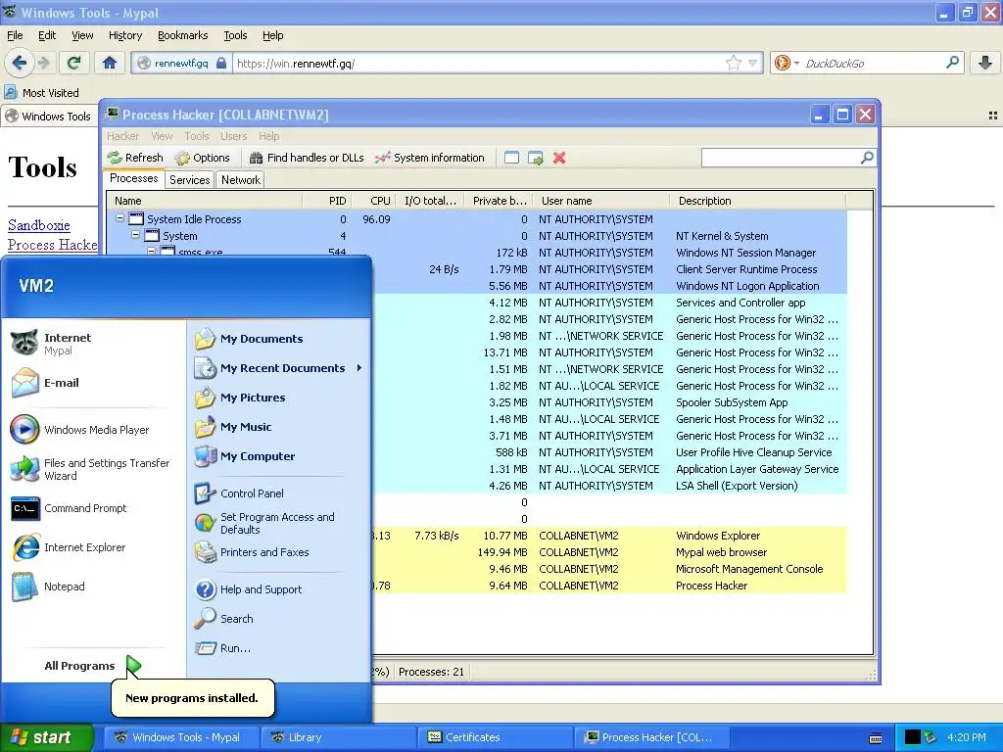Click the find window and thread icon
Image resolution: width=1003 pixels, height=752 pixels.
pos(536,158)
